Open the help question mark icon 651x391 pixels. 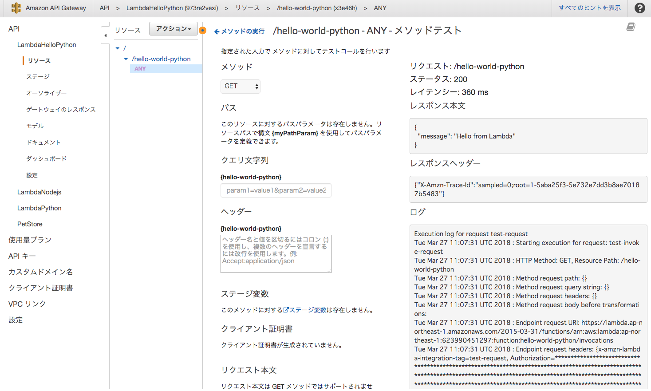click(x=640, y=8)
